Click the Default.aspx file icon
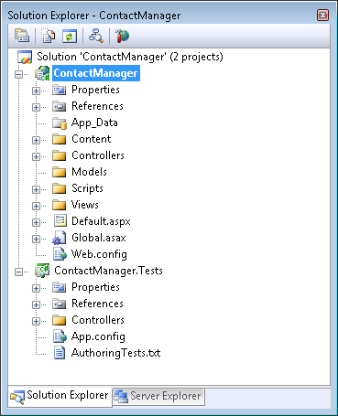 (60, 221)
